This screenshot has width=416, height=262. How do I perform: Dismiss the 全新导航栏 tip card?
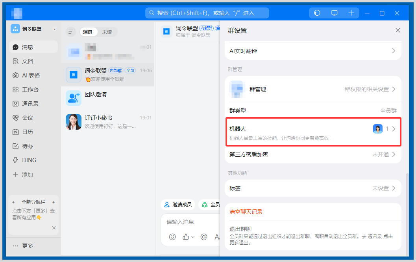(54, 228)
